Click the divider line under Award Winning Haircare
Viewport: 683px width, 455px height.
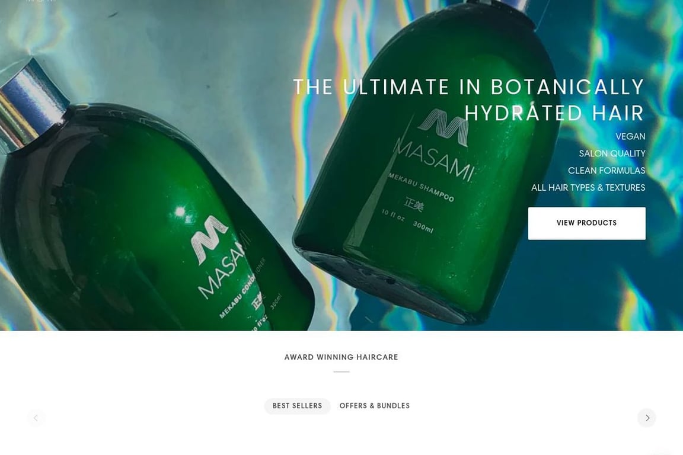(341, 372)
